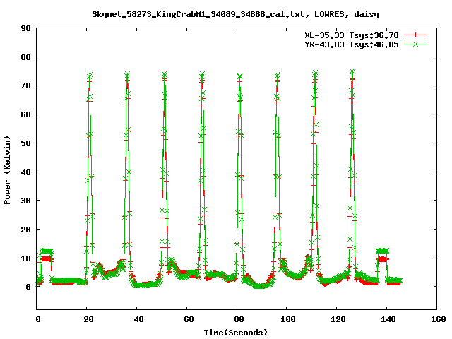The height and width of the screenshot is (339, 452).
Task: Click the y-axis tick label 60
Action: pos(25,114)
